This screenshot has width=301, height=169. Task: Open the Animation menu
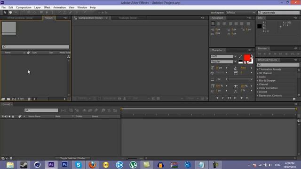pos(60,8)
